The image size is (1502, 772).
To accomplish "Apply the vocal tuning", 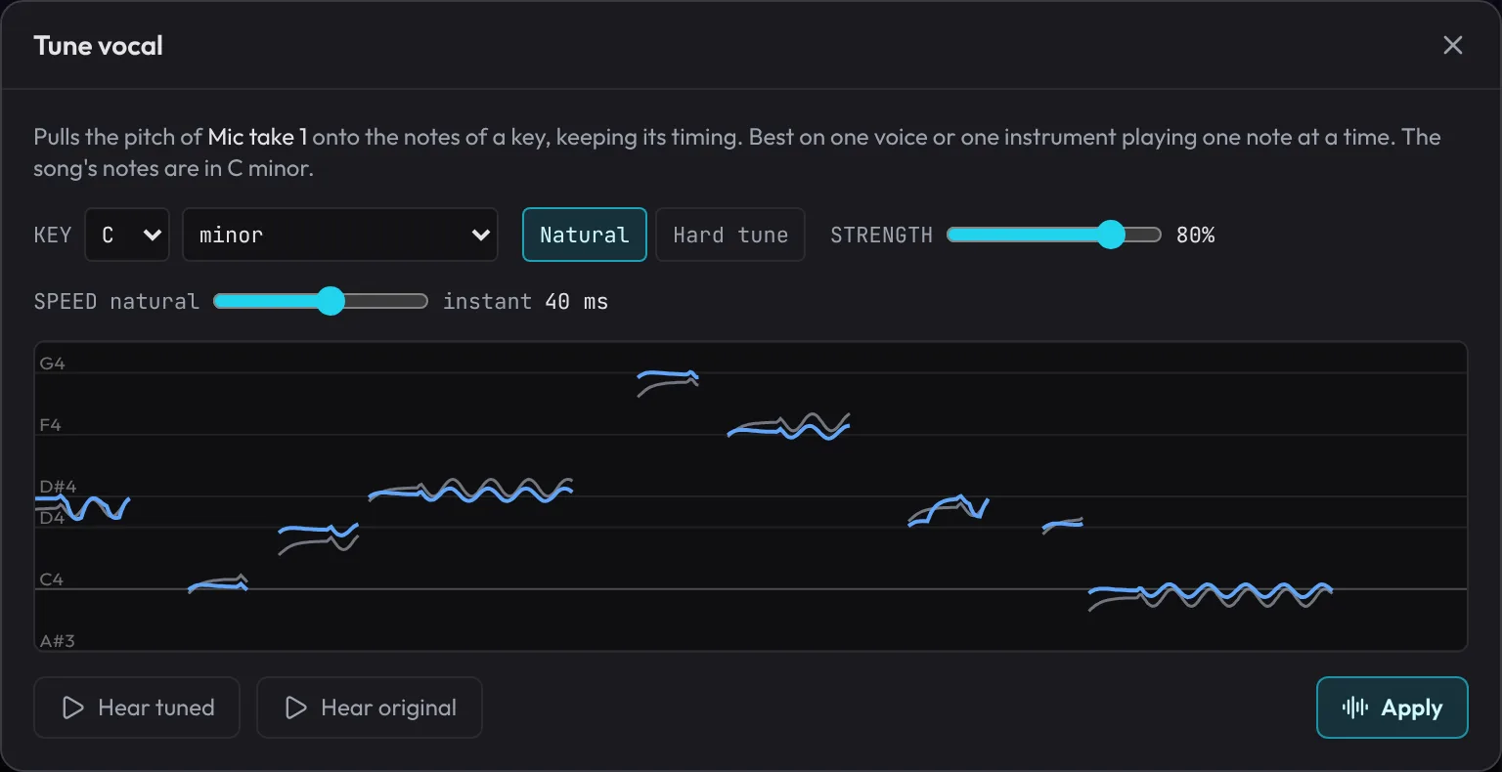I will click(x=1392, y=708).
